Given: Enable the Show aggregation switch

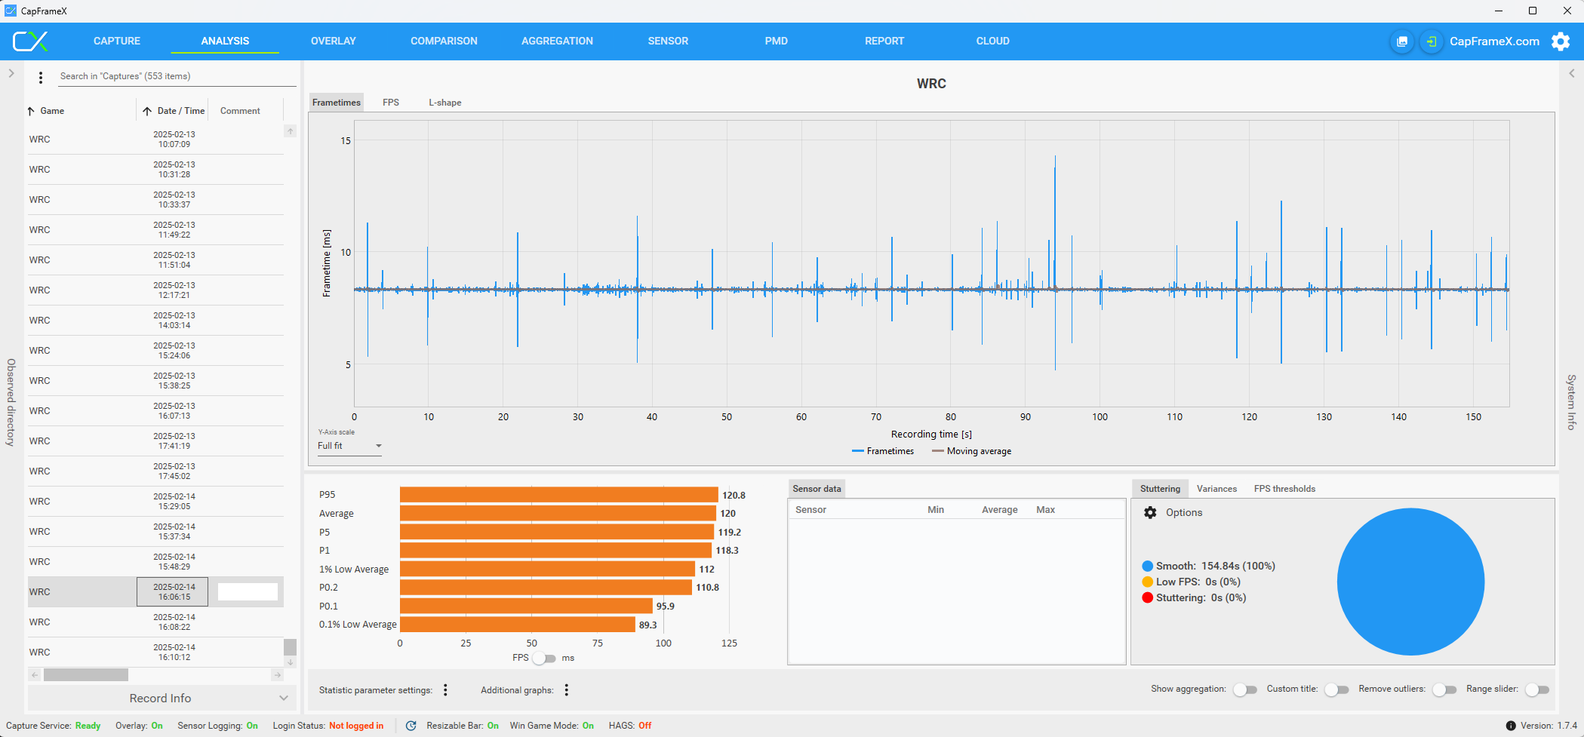Looking at the screenshot, I should click(x=1244, y=689).
